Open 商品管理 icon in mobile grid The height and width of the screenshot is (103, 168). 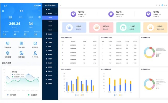click(x=35, y=44)
